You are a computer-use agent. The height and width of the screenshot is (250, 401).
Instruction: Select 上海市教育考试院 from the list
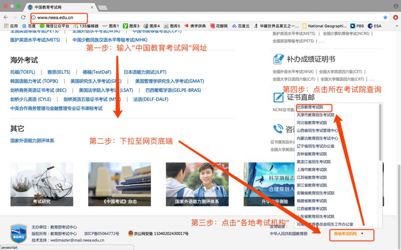click(311, 170)
